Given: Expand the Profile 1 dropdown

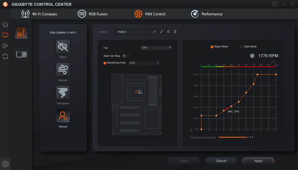Looking at the screenshot, I should coord(136,32).
